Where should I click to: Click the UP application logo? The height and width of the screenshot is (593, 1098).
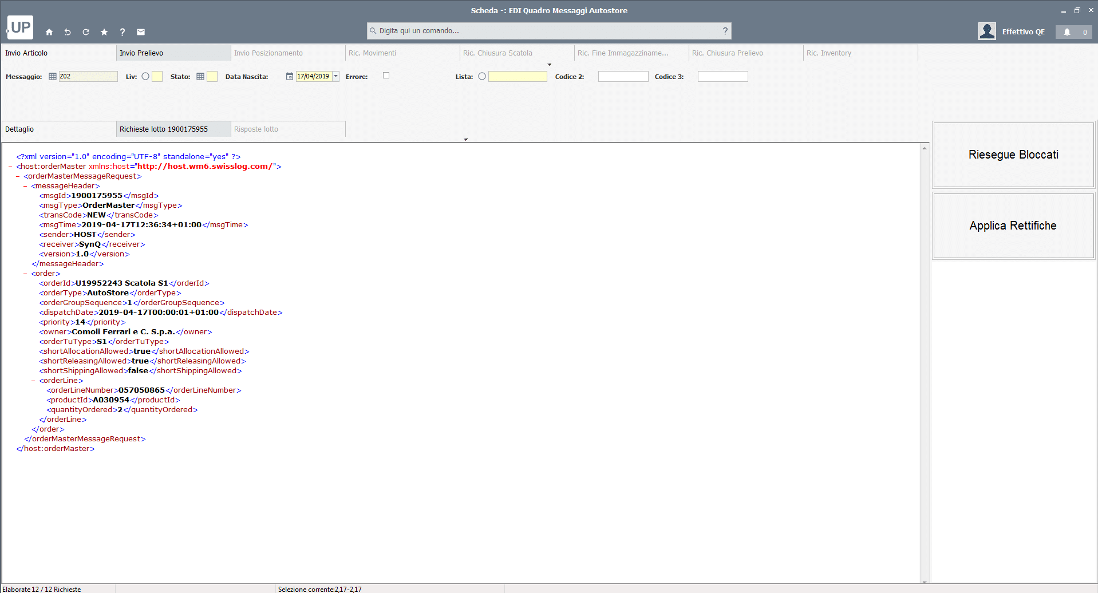[20, 27]
